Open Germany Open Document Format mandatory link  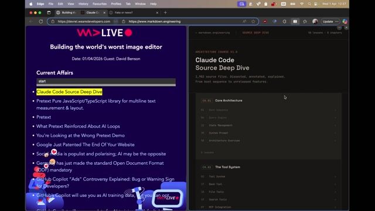pyautogui.click(x=100, y=166)
